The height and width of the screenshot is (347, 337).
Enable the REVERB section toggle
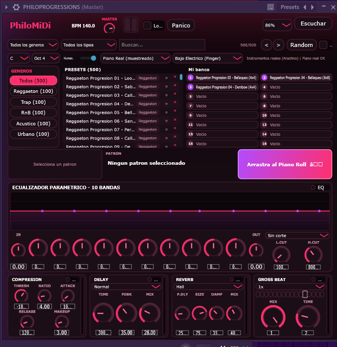[x=232, y=280]
